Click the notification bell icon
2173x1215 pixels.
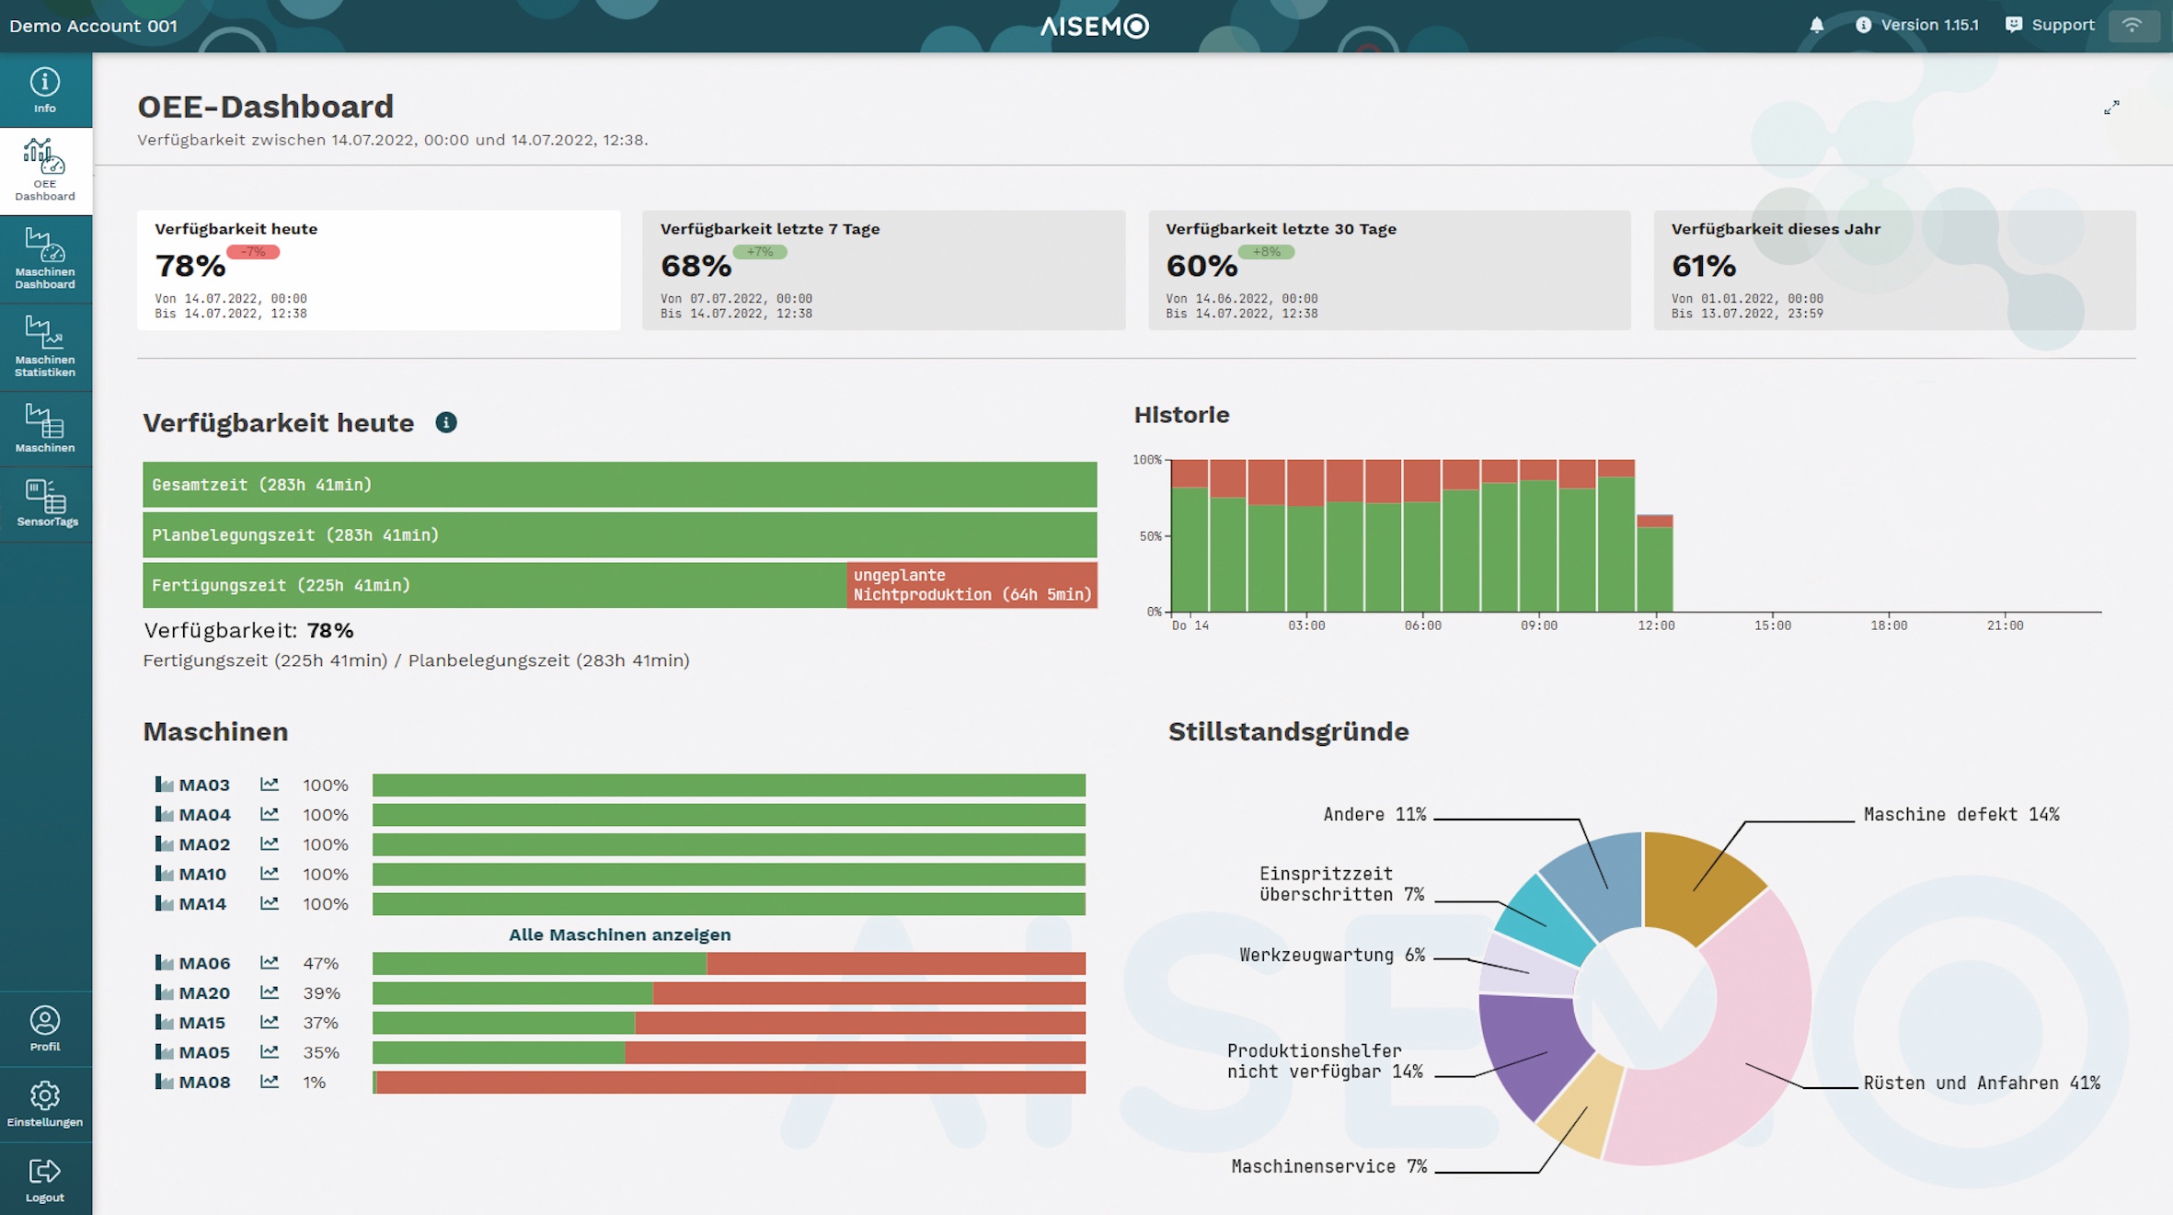point(1816,26)
